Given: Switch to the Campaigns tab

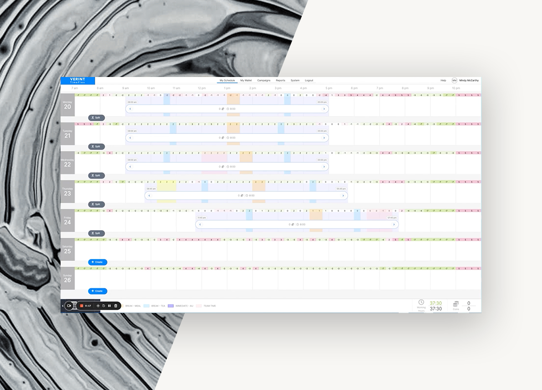Looking at the screenshot, I should point(263,80).
